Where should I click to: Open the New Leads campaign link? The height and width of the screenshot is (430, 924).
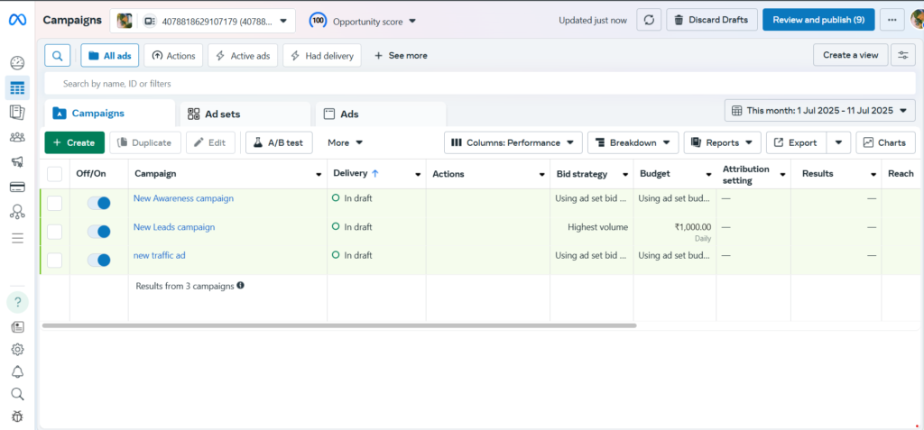point(174,227)
